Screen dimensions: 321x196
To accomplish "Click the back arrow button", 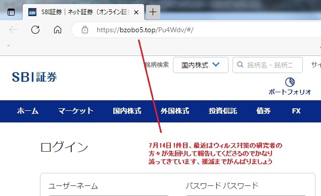I will 13,30.
